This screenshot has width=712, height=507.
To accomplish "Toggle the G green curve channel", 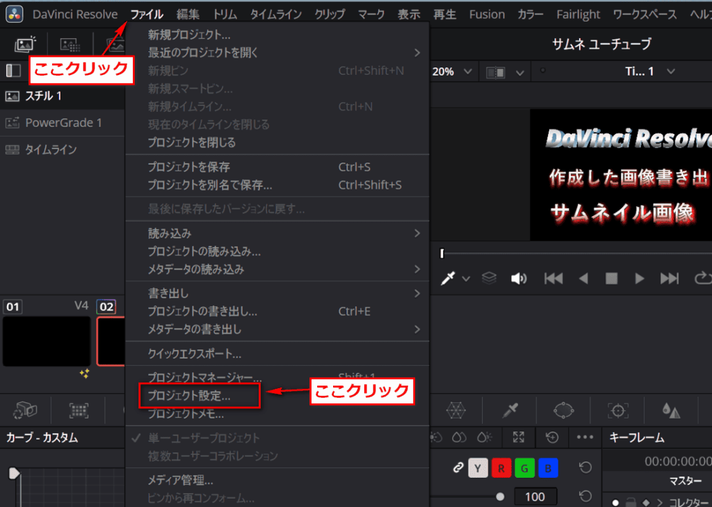I will pos(524,468).
